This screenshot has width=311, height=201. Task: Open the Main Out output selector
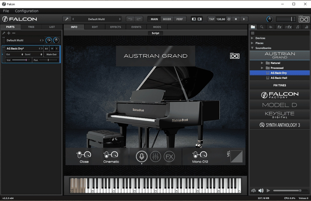click(51, 54)
